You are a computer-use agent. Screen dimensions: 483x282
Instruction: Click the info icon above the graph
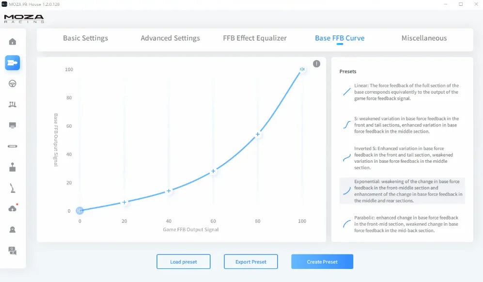316,63
